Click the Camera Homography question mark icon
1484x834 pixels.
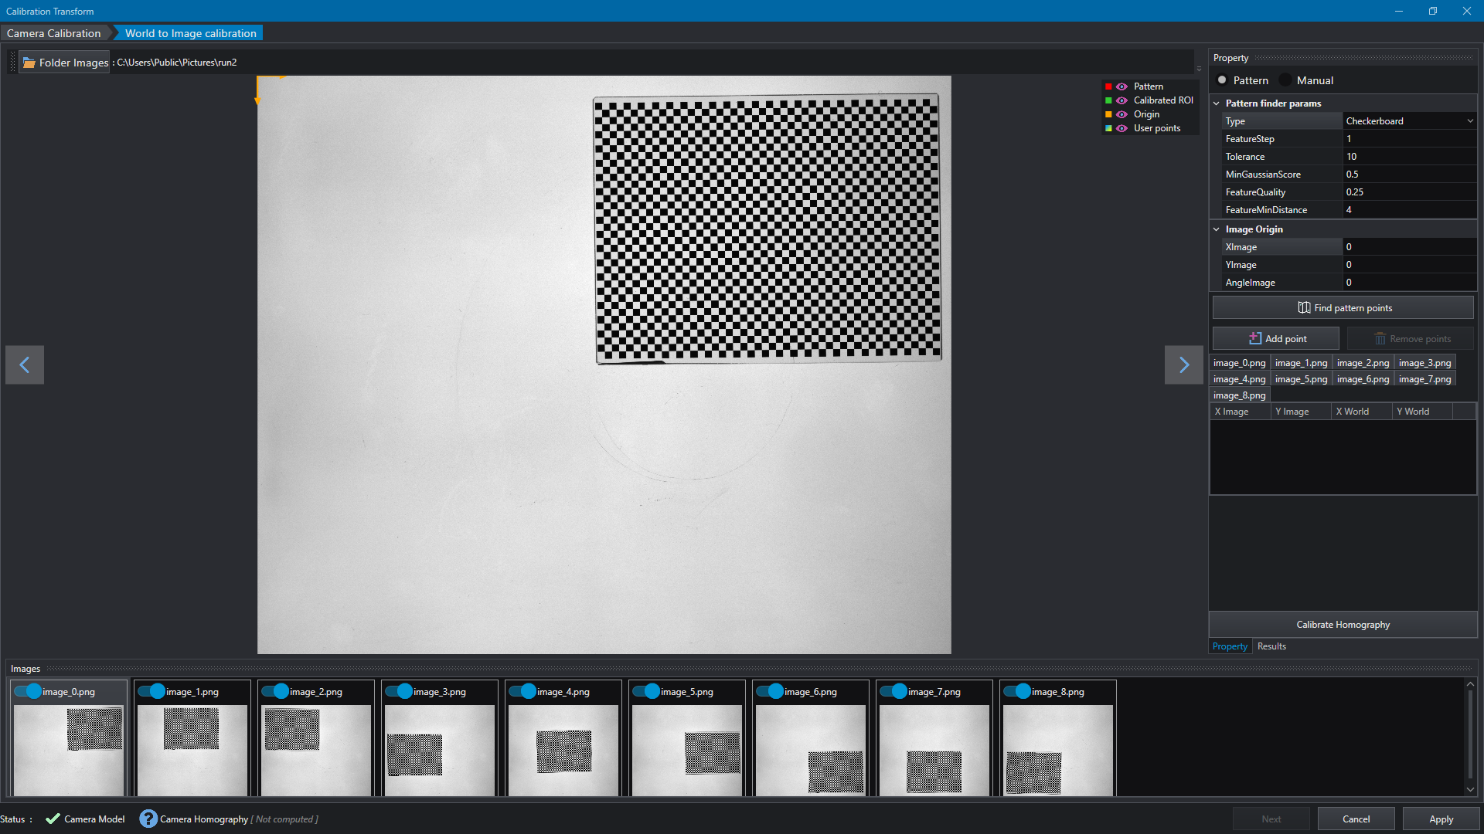[148, 819]
